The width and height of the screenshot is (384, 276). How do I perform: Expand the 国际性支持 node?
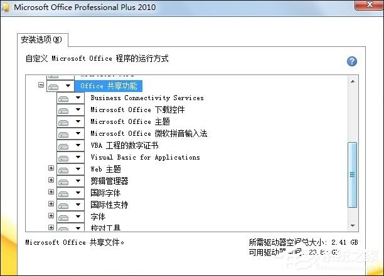click(x=51, y=205)
